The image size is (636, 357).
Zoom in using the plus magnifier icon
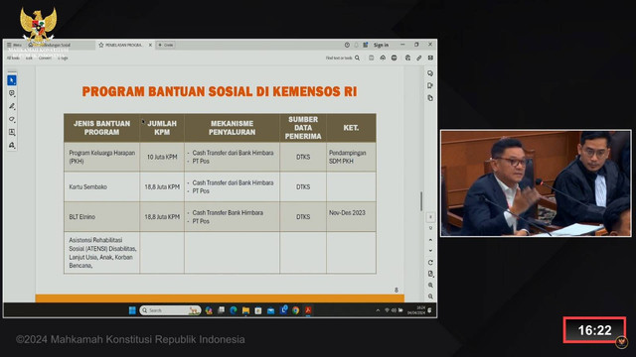point(430,285)
